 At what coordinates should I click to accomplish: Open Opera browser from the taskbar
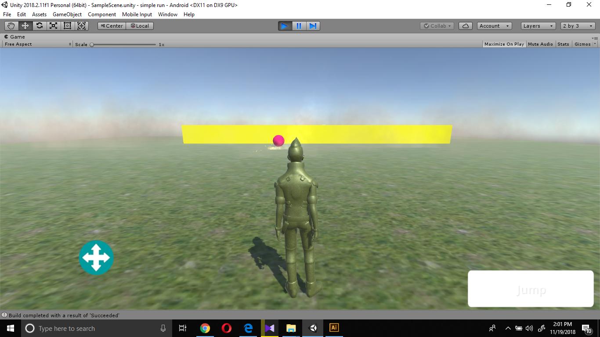(227, 328)
